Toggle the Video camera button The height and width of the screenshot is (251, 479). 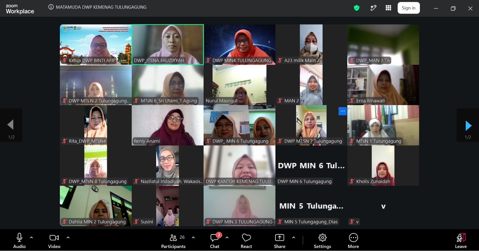click(x=54, y=241)
